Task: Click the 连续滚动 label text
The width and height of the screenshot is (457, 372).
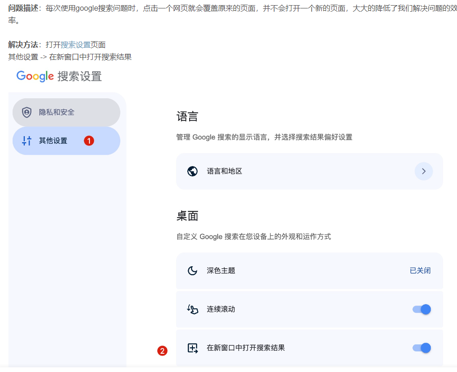Action: click(x=221, y=309)
